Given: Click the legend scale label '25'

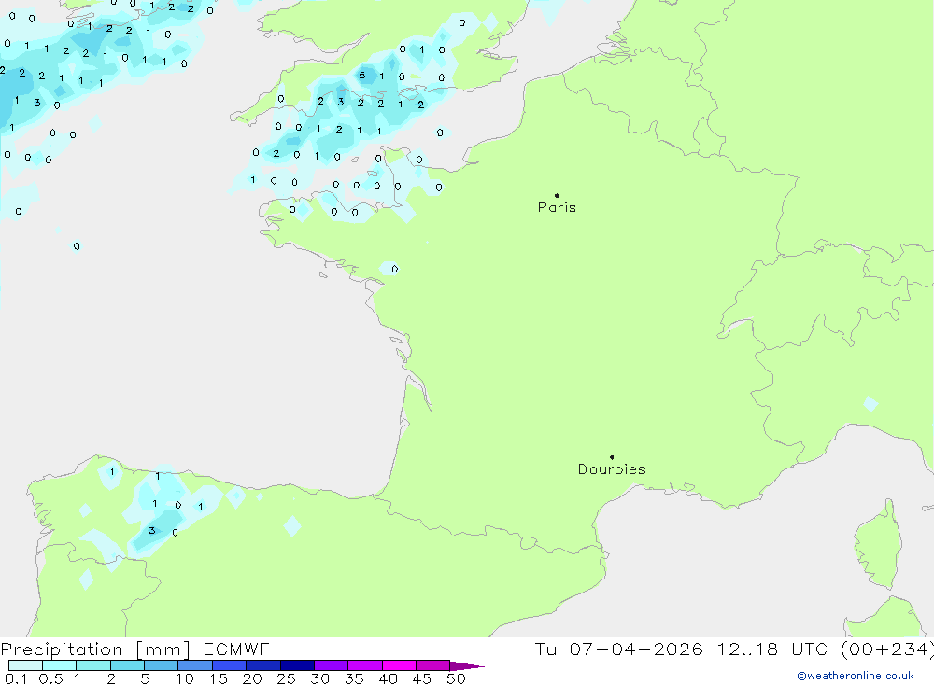Looking at the screenshot, I should (286, 678).
